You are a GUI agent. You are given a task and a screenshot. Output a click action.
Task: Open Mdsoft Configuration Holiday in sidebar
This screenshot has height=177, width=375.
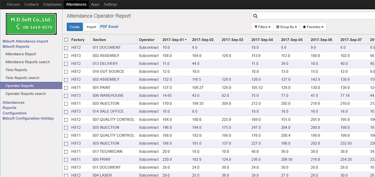[x=28, y=118]
